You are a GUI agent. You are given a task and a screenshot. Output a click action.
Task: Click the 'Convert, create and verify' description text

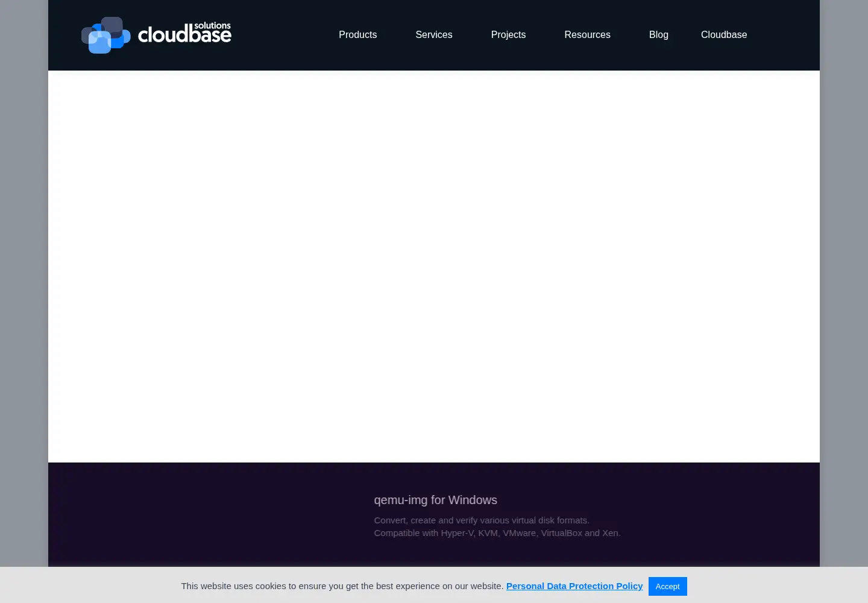point(497,526)
